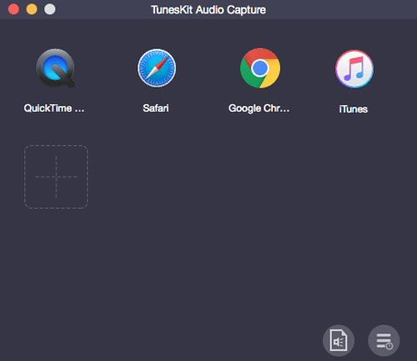Open the audio format settings button

pos(339,340)
